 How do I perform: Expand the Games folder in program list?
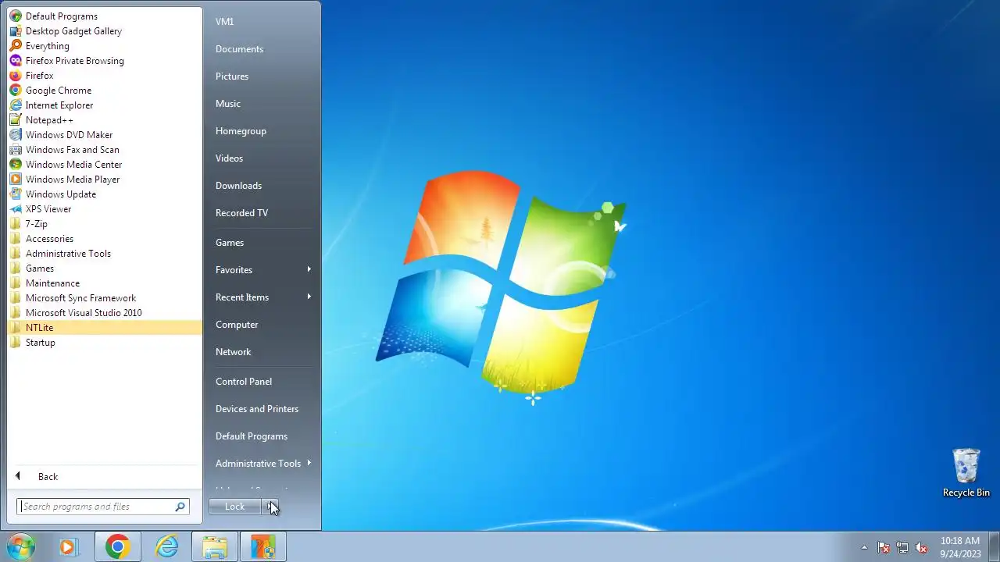tap(105, 269)
